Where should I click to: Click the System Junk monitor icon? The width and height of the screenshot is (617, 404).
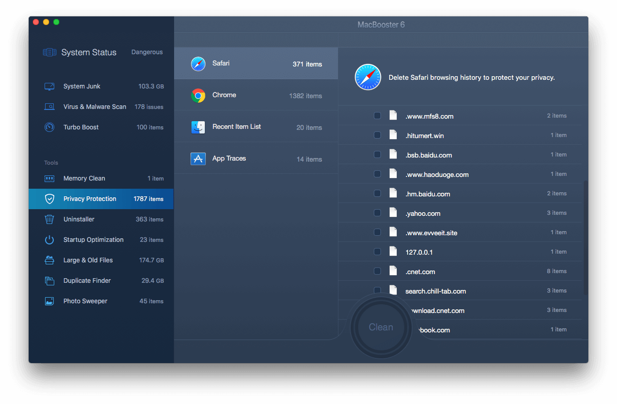(50, 86)
